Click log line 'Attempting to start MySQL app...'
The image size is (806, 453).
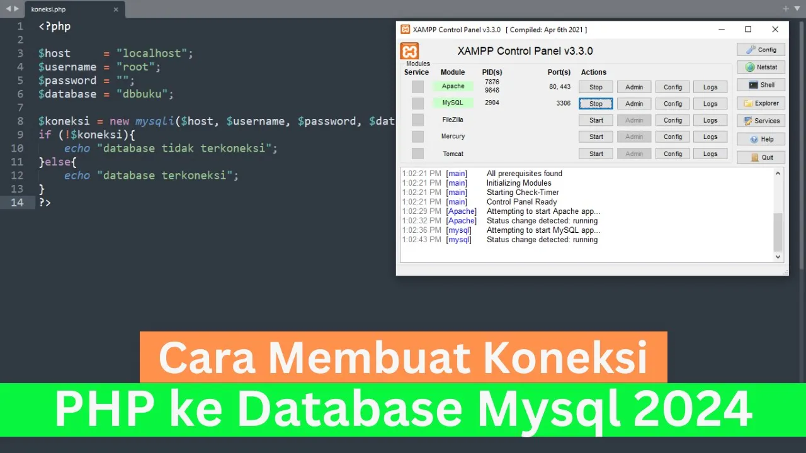543,230
